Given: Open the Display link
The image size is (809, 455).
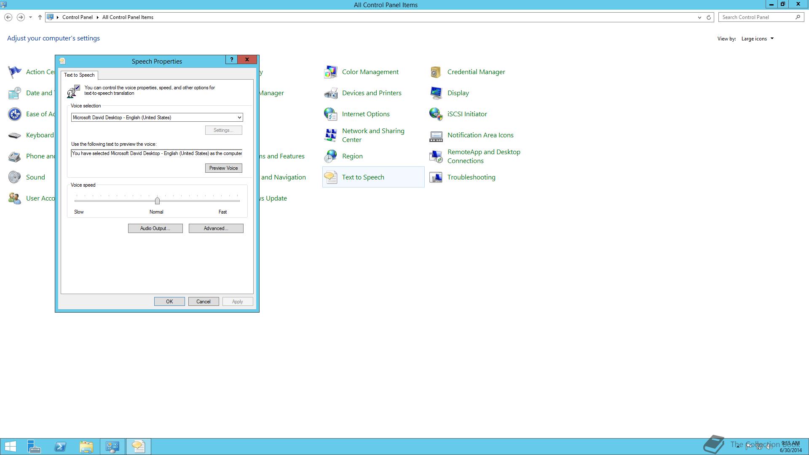Looking at the screenshot, I should coord(458,93).
